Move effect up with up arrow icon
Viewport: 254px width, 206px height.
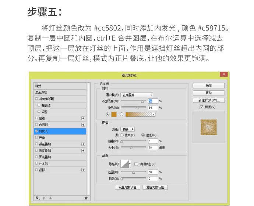[44, 198]
